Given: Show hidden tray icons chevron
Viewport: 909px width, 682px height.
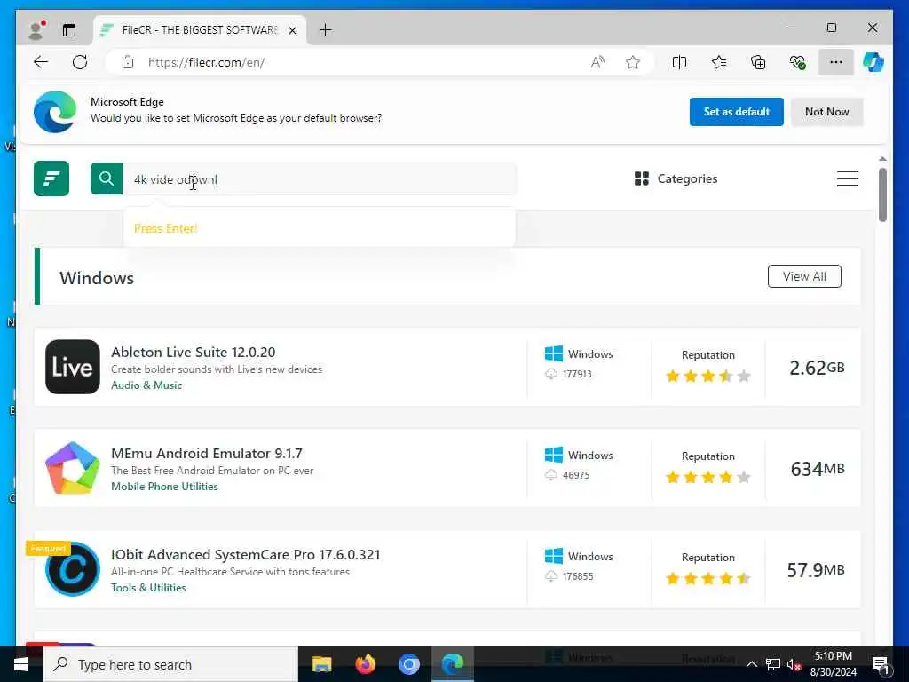Looking at the screenshot, I should 751,664.
